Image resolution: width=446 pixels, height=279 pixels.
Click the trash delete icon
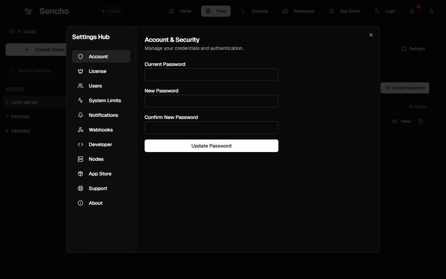pos(421,121)
